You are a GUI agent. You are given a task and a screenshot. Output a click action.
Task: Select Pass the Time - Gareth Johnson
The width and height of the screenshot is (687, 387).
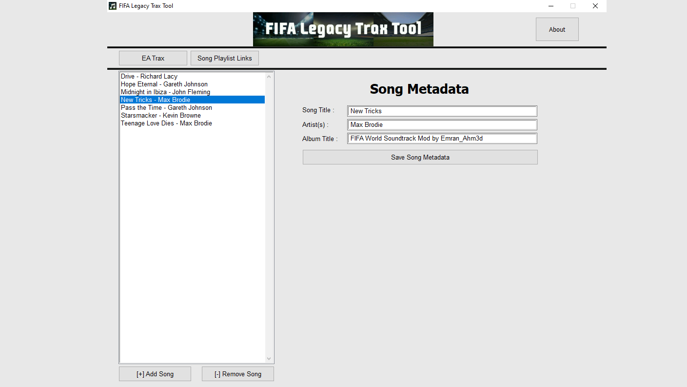[193, 107]
